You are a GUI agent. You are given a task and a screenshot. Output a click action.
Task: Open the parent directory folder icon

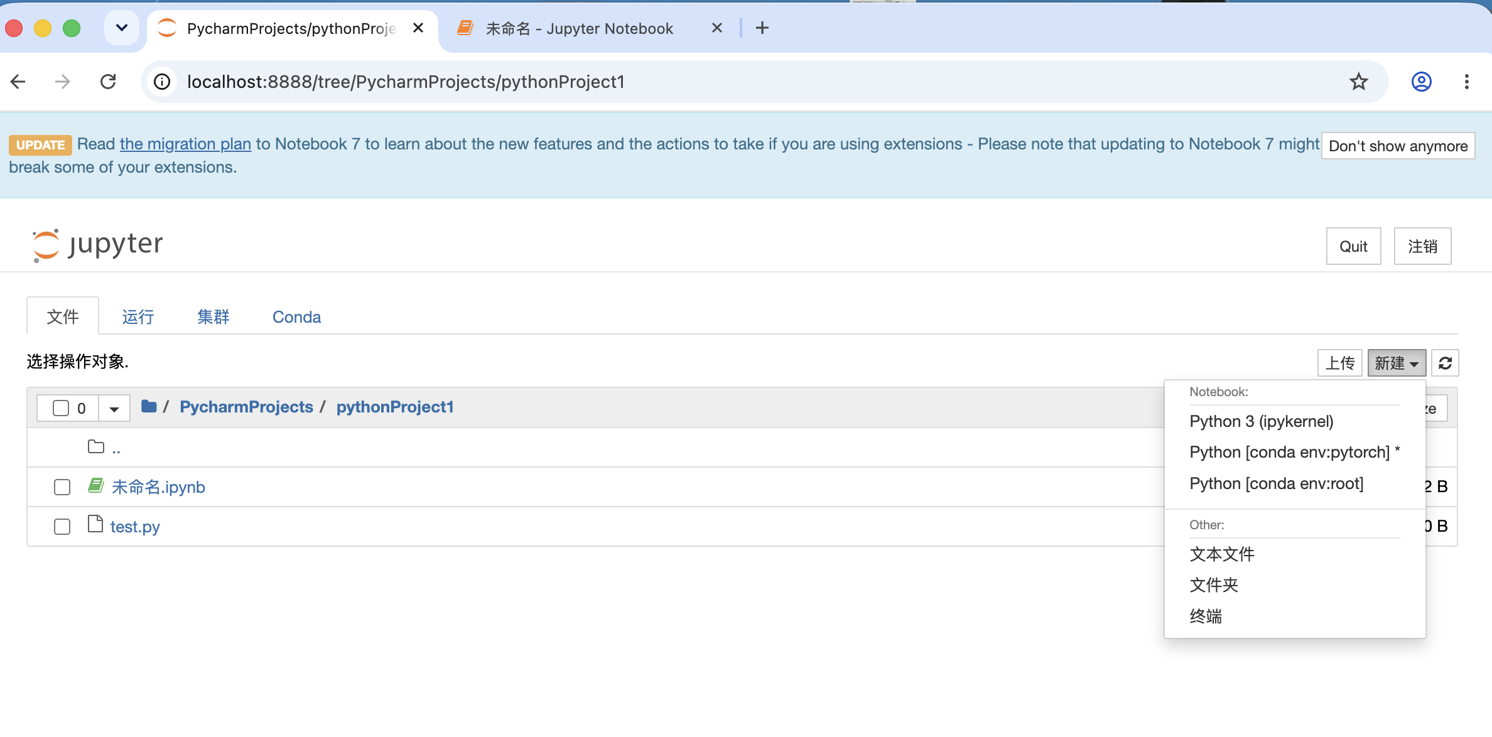click(96, 447)
